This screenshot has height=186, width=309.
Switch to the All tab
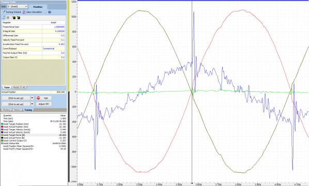coord(24,87)
